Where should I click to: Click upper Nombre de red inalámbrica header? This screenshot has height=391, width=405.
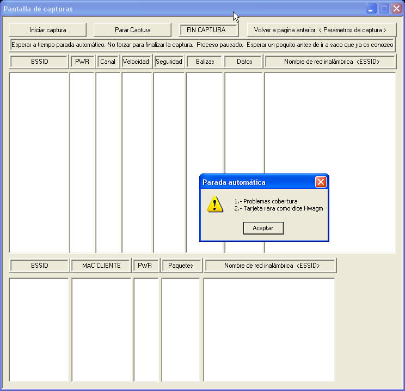331,62
